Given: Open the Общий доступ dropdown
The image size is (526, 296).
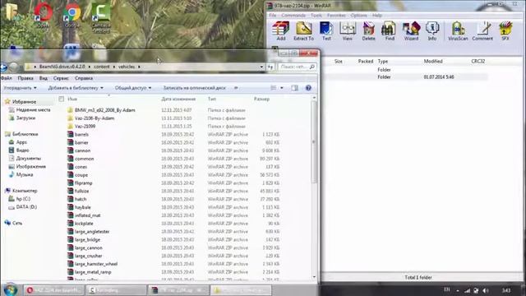Looking at the screenshot, I should 133,88.
